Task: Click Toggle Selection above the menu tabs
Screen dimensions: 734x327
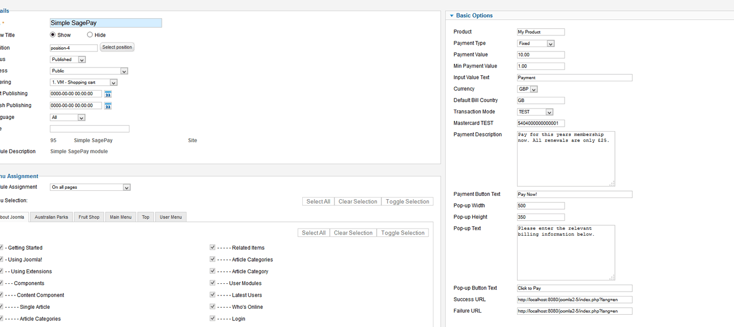Action: pos(407,201)
